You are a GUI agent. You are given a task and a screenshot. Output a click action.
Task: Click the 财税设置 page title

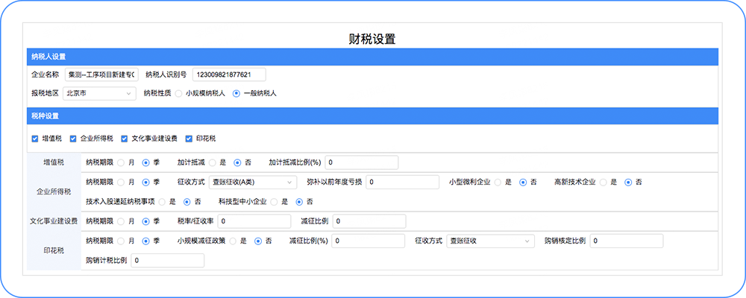tap(372, 39)
